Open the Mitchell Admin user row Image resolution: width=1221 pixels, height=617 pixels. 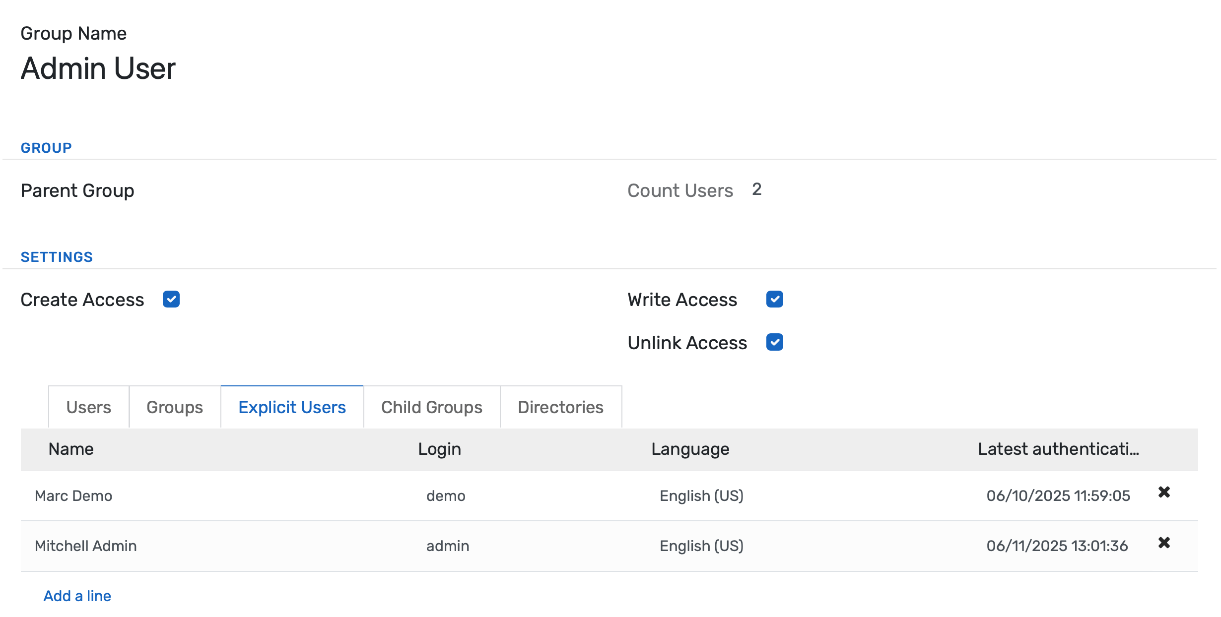click(x=86, y=545)
